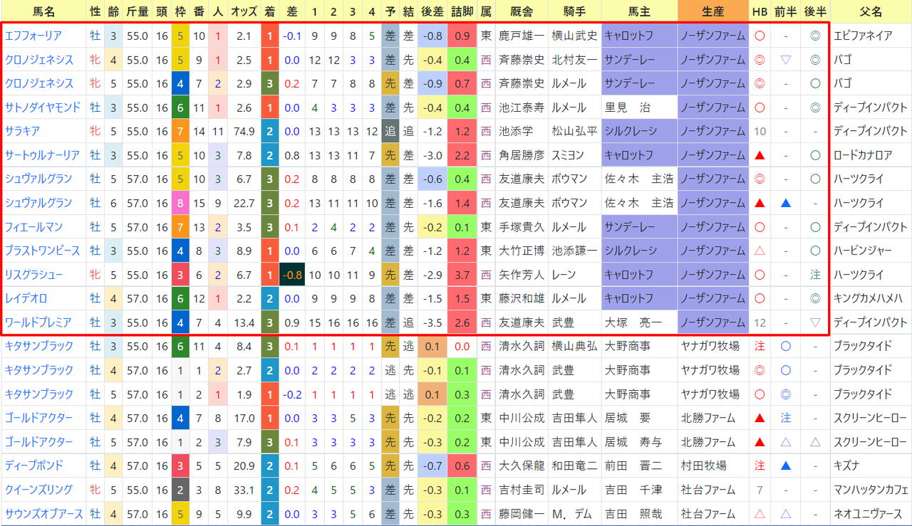Click the green 注 mark for リスグラシュー
This screenshot has width=912, height=526.
816,275
